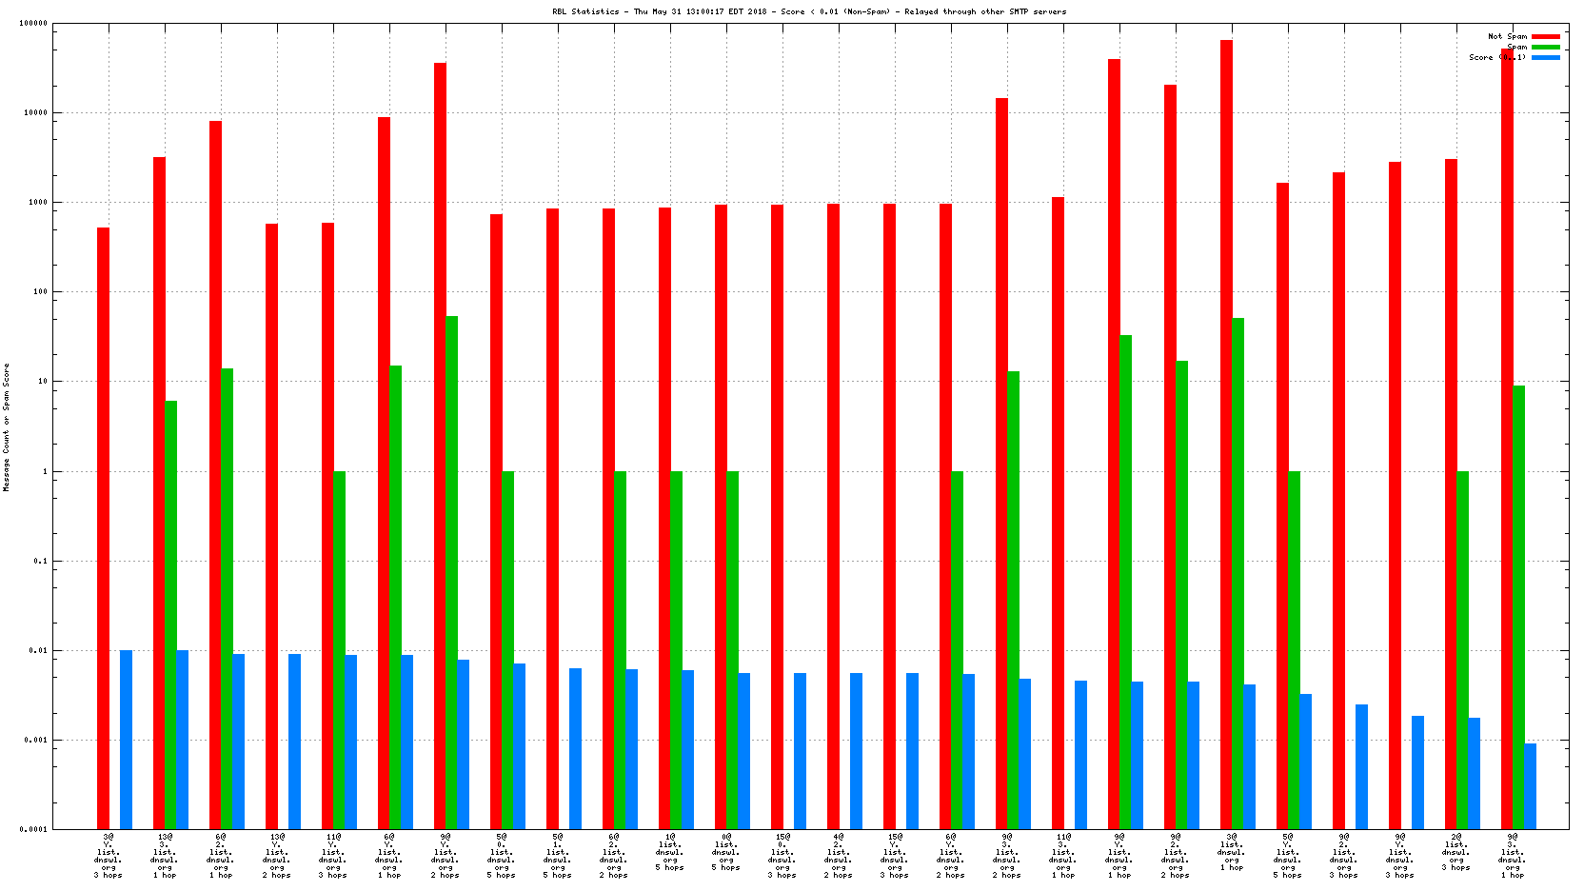
Task: Select the '4@ 2. list.dnswl.org 2 hops' axis label
Action: pos(838,856)
